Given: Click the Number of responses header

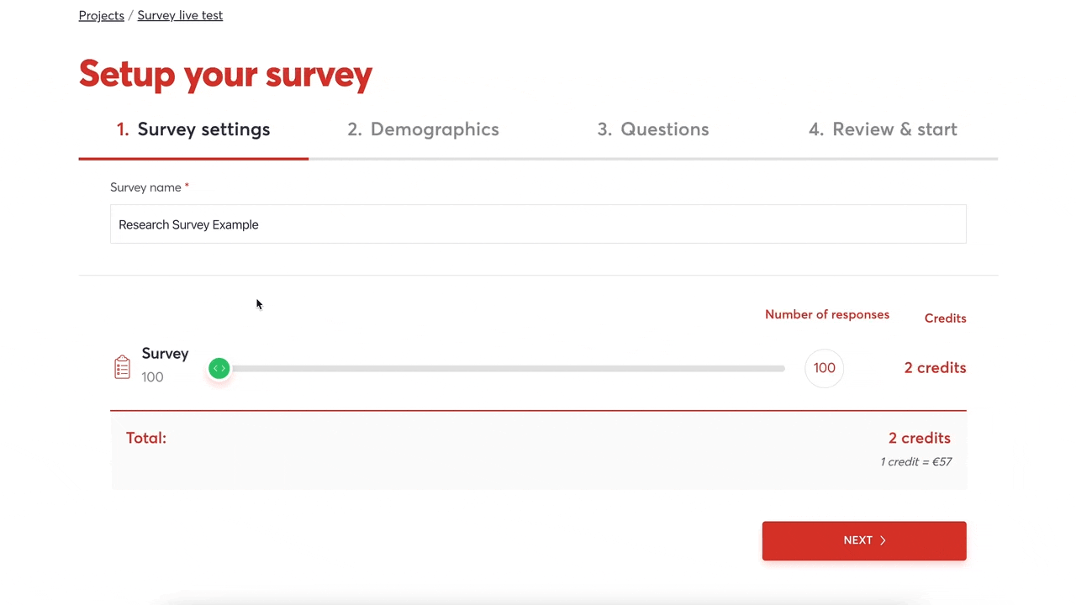Looking at the screenshot, I should point(827,314).
